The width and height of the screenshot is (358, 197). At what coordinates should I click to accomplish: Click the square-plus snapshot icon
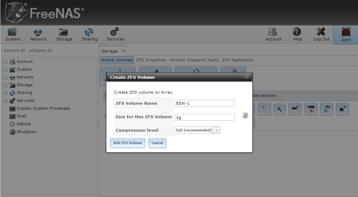342,109
